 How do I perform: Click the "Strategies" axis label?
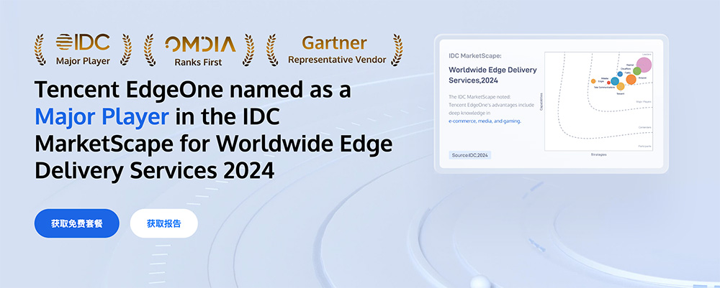click(599, 154)
